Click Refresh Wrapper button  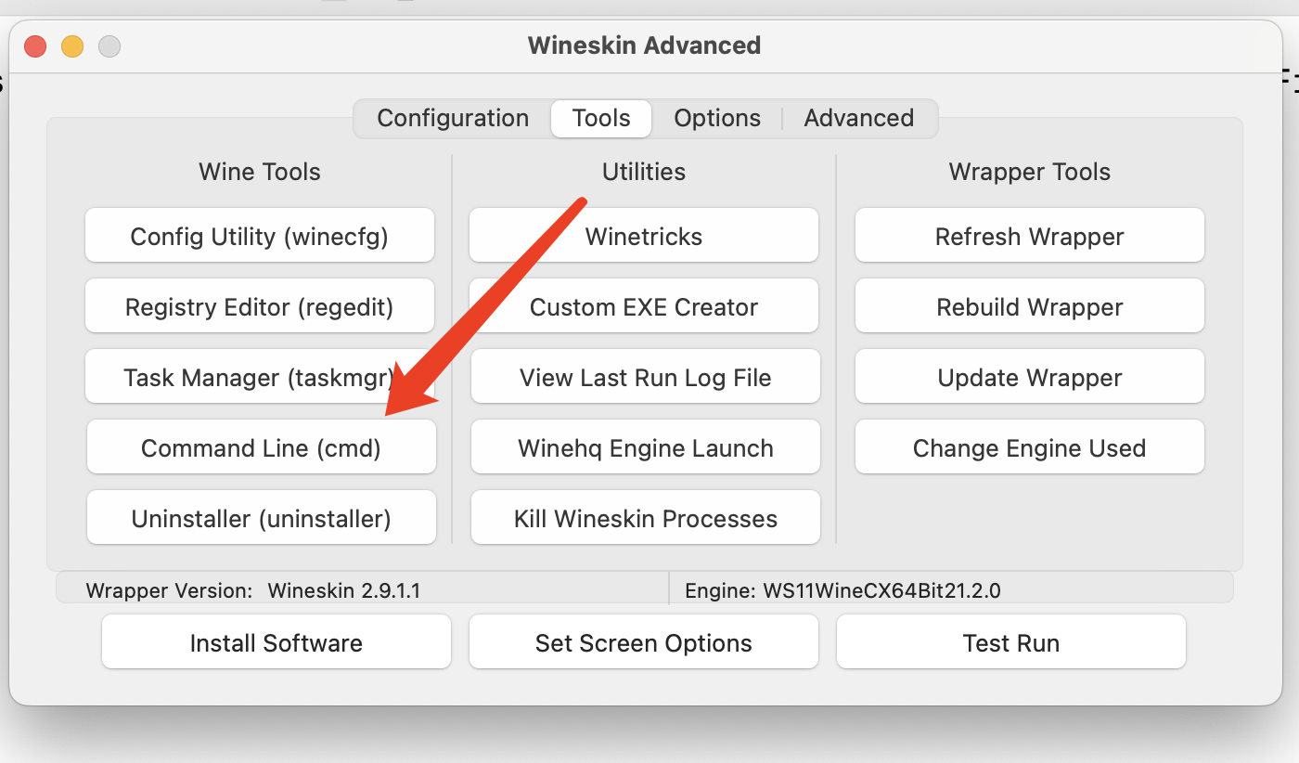[x=1030, y=236]
